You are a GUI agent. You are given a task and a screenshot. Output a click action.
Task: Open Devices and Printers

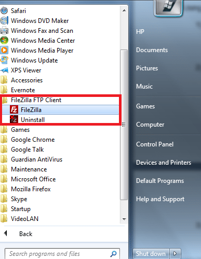(164, 163)
